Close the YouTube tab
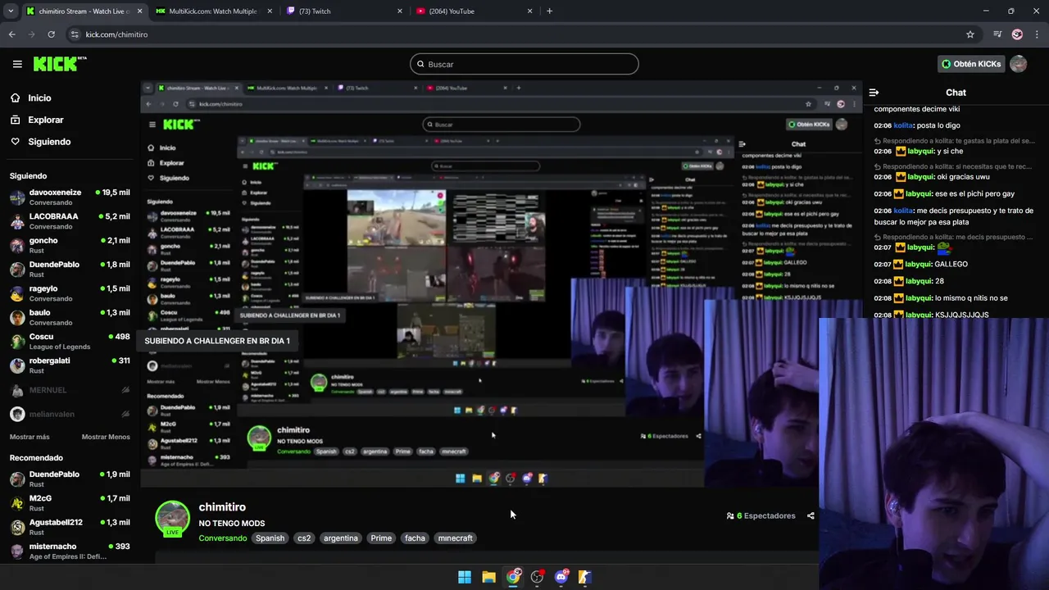 (529, 11)
